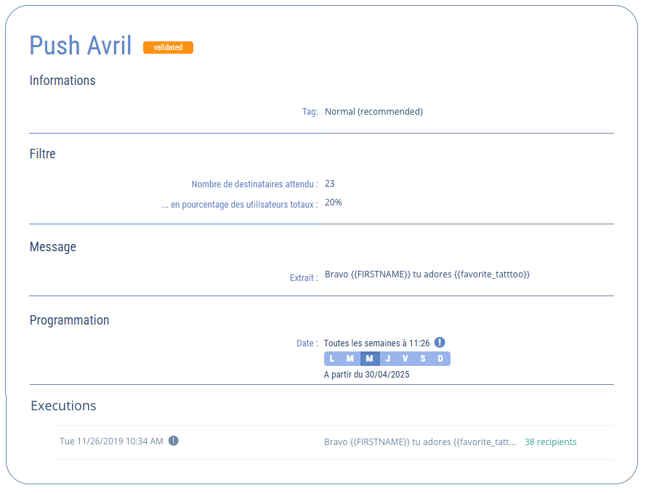Toggle the highlighted M (Wednesday) day selector
The image size is (646, 493).
click(x=369, y=359)
